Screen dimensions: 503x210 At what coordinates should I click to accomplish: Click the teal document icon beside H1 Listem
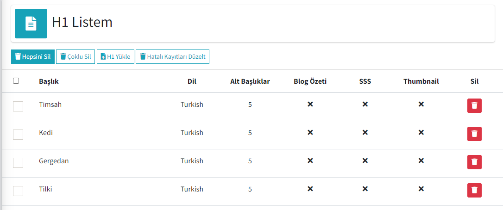pos(31,24)
